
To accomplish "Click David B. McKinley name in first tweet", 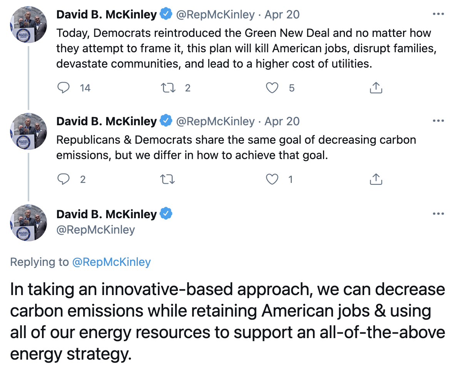I will [x=107, y=15].
